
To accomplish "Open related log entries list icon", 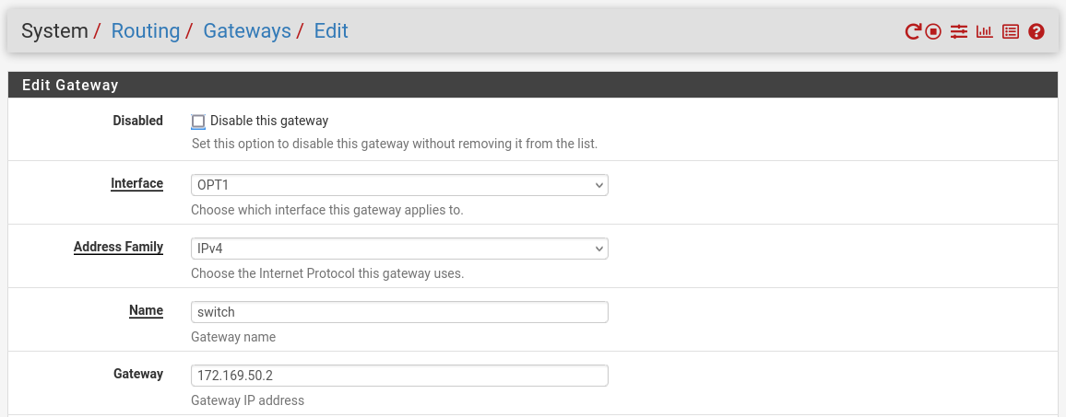I will pyautogui.click(x=1011, y=31).
